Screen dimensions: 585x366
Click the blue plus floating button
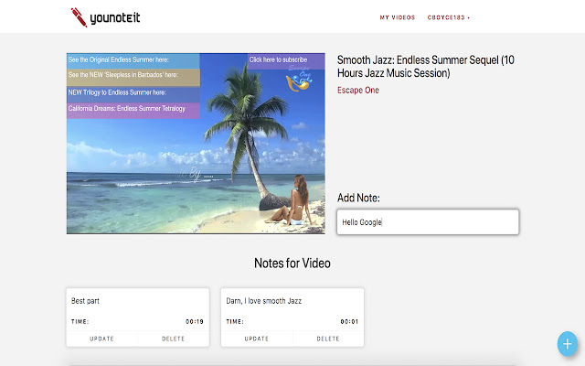tap(567, 344)
